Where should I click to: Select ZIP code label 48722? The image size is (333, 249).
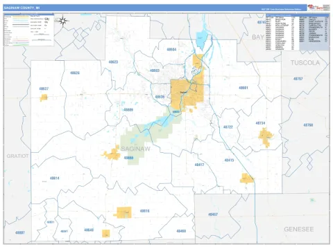(228, 127)
